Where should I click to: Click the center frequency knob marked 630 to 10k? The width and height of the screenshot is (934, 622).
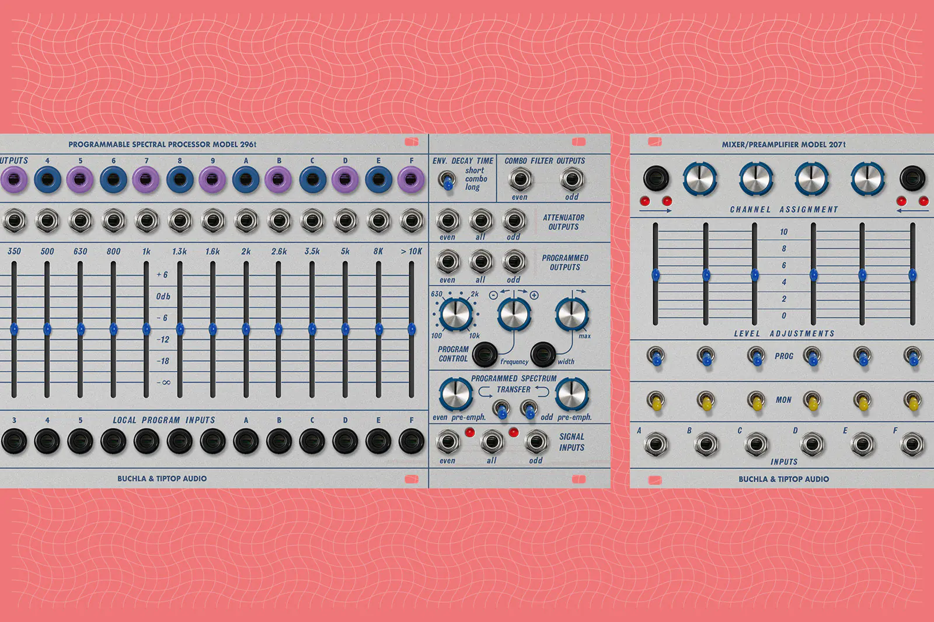pos(456,315)
